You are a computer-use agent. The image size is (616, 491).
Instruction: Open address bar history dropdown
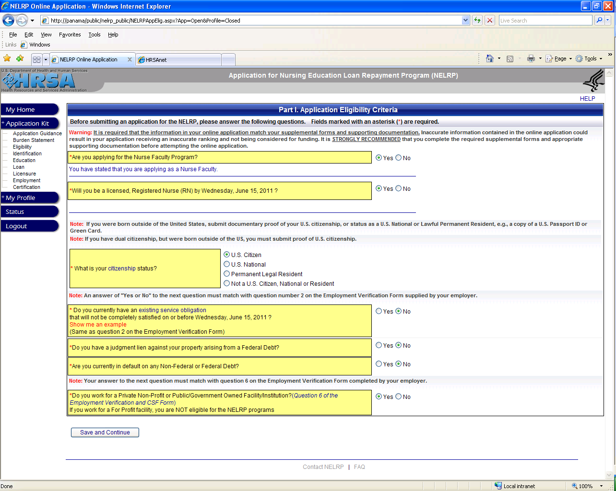click(x=465, y=20)
